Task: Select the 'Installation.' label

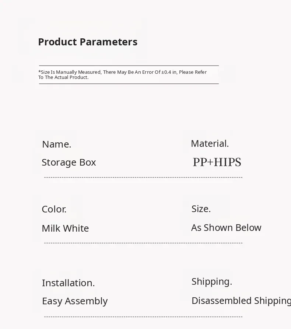Action: [69, 283]
